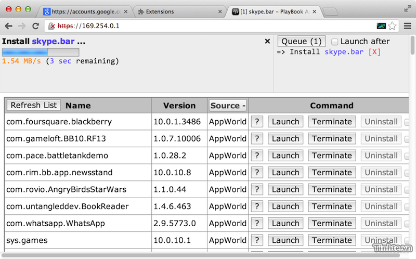Terminate com.untangleddev.BookReader
Image resolution: width=416 pixels, height=259 pixels.
click(332, 206)
